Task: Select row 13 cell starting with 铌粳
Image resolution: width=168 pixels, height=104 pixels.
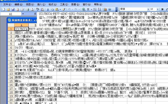Action: [22, 74]
